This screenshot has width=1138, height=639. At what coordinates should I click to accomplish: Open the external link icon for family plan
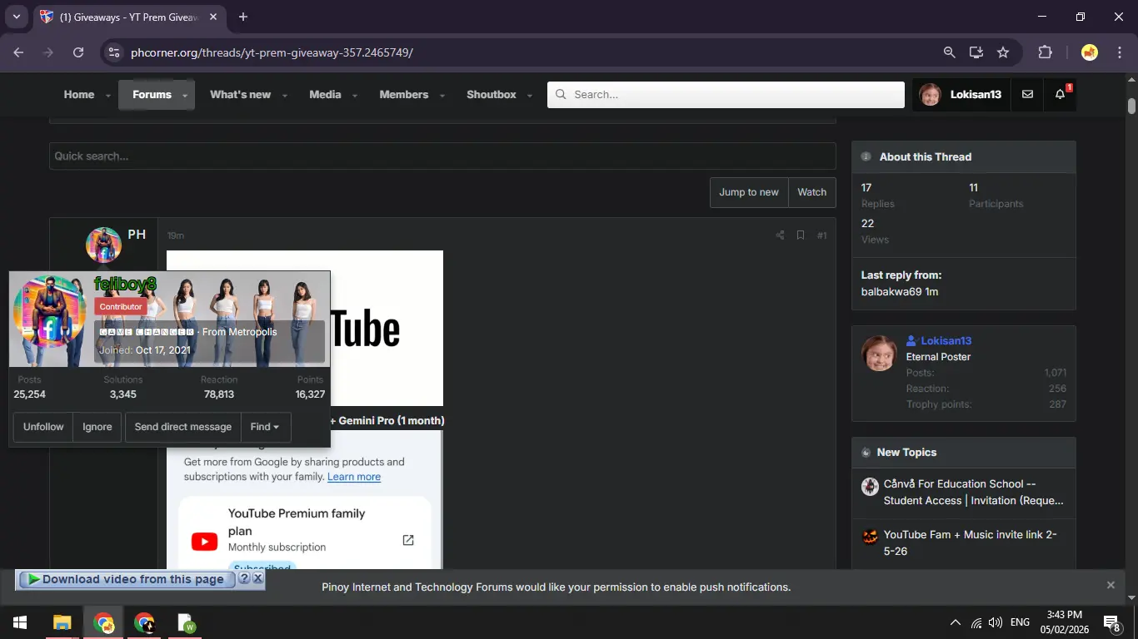tap(408, 540)
